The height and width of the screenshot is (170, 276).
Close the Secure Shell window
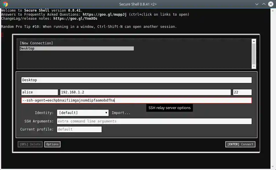point(271,4)
